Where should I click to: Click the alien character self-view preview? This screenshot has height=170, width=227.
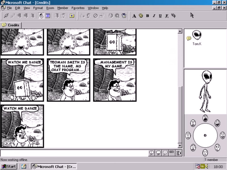205,92
